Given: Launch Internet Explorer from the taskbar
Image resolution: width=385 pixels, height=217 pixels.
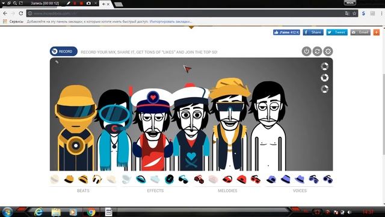Looking at the screenshot, I should click(x=38, y=212).
